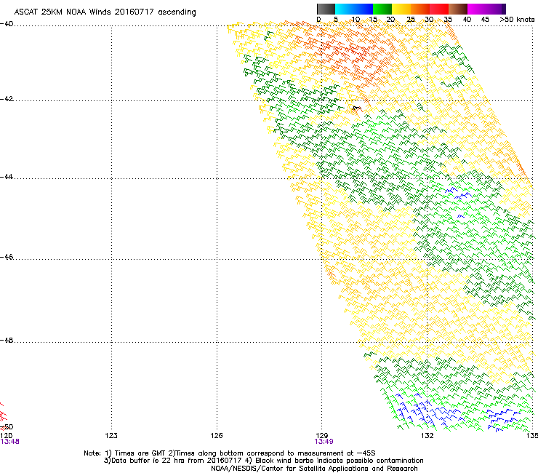Viewport: 538px width, 473px height.
Task: Select the -40 latitude axis label
Action: (7, 24)
